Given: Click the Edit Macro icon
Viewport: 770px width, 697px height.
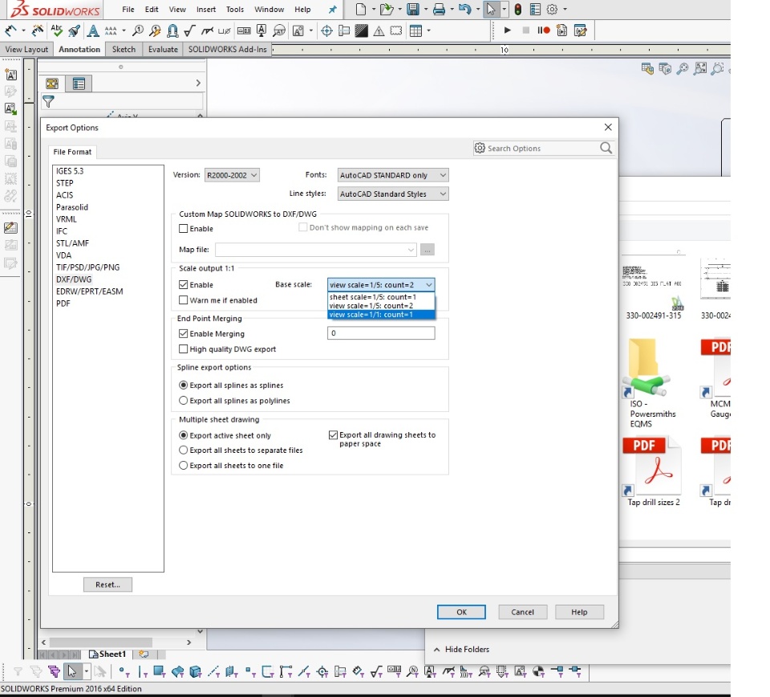Looking at the screenshot, I should click(581, 31).
